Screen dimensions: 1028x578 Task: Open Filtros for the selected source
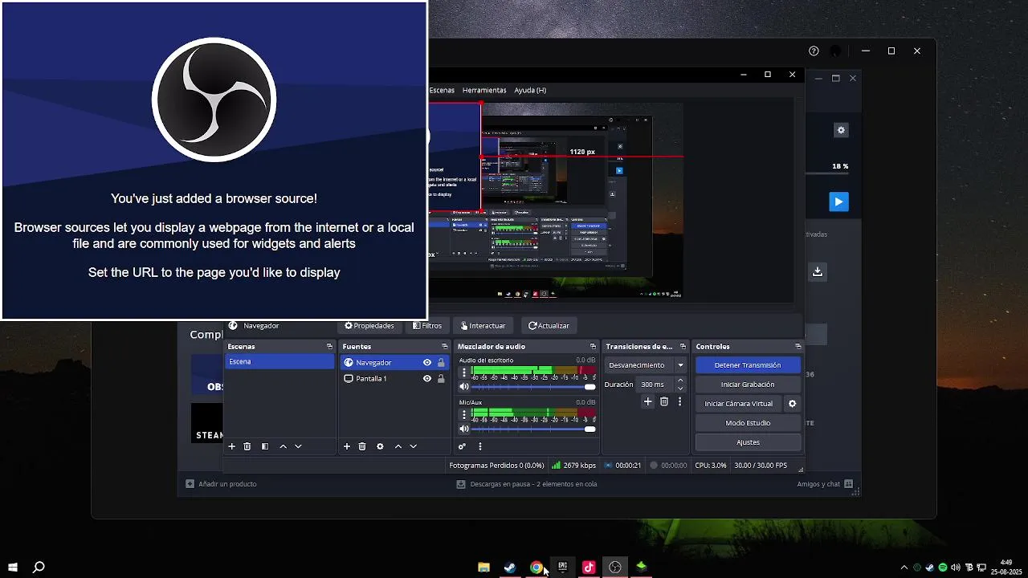pos(427,326)
